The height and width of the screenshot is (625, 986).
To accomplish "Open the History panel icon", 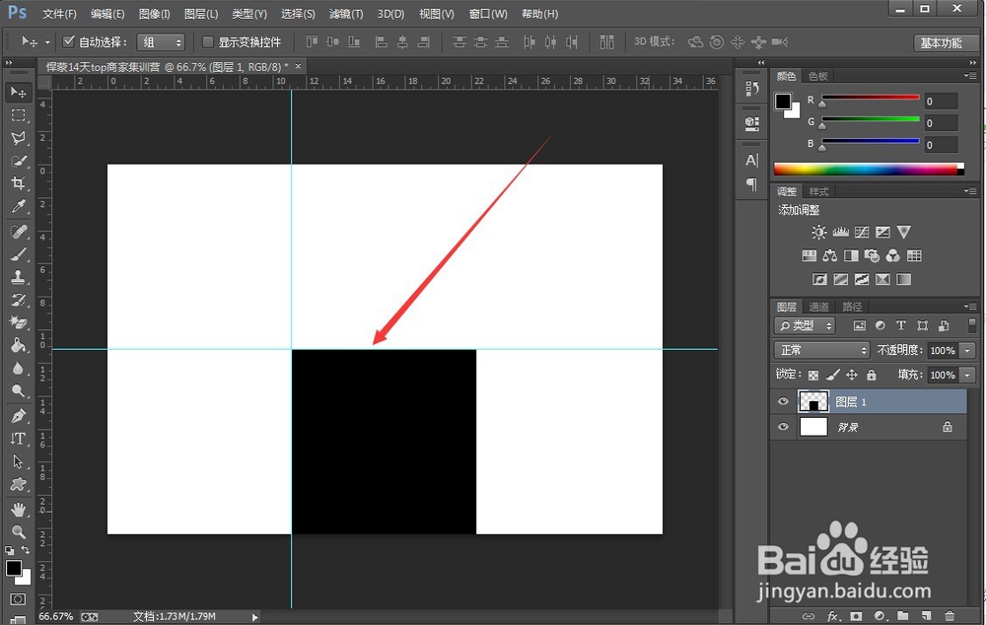I will click(751, 89).
